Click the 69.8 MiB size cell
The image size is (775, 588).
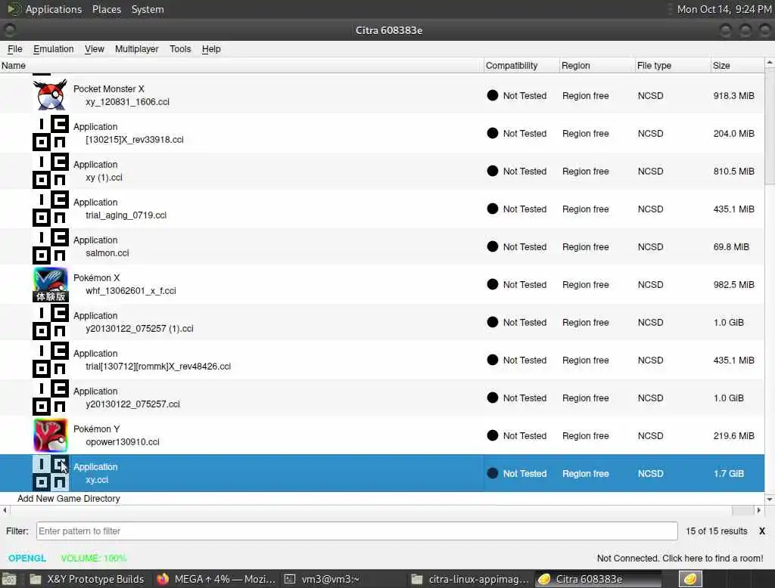coord(731,246)
